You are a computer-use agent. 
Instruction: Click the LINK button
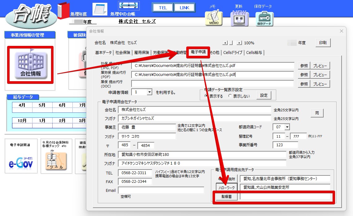tap(184, 8)
